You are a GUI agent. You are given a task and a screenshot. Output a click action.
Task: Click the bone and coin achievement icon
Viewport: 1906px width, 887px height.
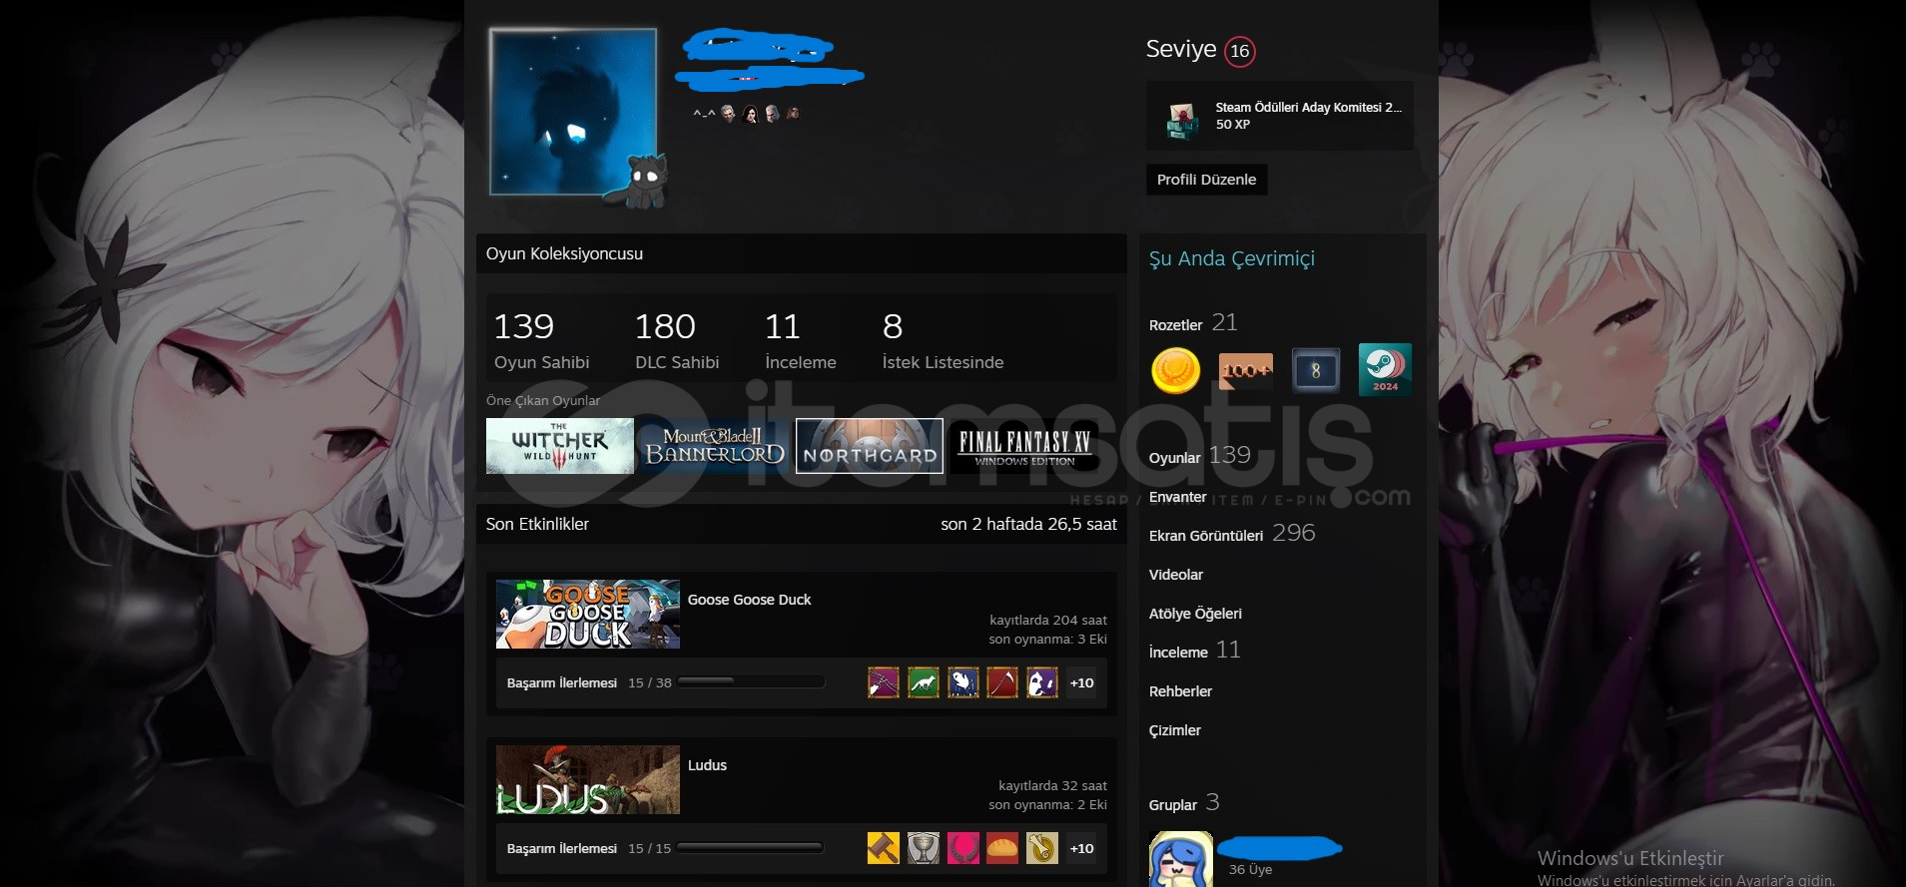[x=1042, y=848]
